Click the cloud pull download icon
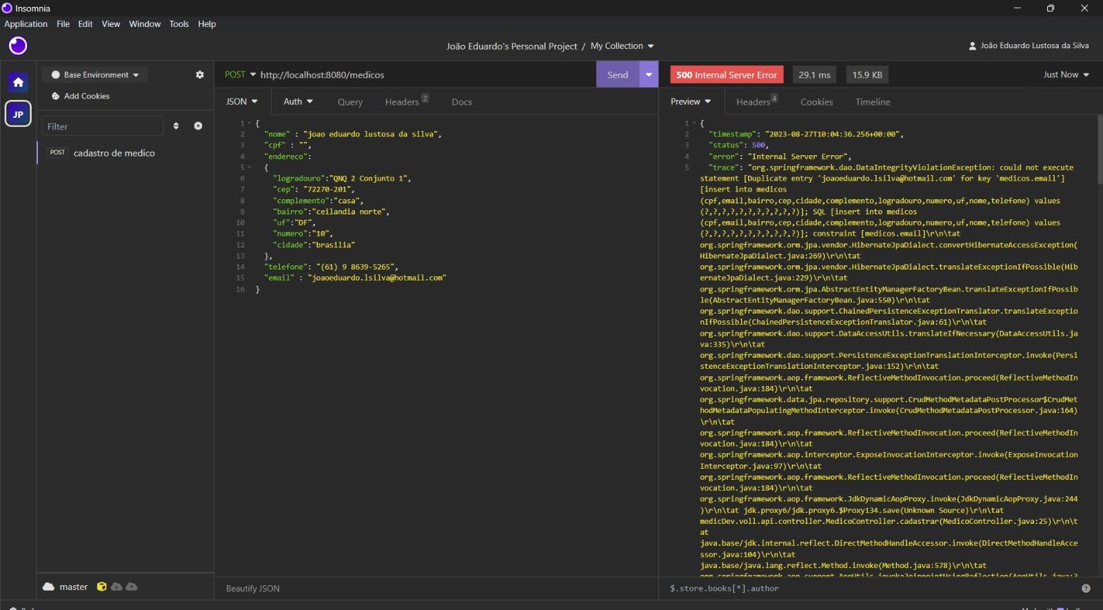This screenshot has height=610, width=1103. (x=117, y=587)
